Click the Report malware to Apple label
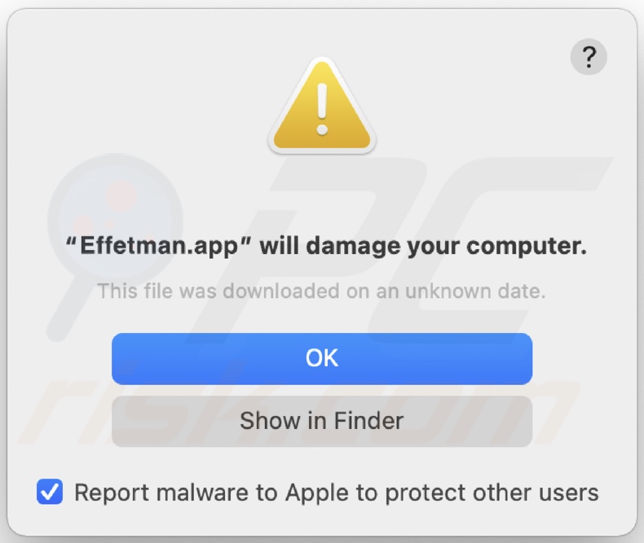 336,493
